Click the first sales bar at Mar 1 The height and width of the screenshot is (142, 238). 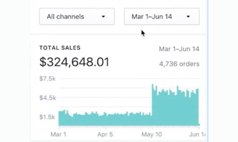tap(59, 118)
